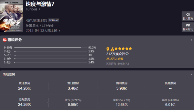
Task: Click the Furious 7 English subtitle
Action: [x=33, y=9]
